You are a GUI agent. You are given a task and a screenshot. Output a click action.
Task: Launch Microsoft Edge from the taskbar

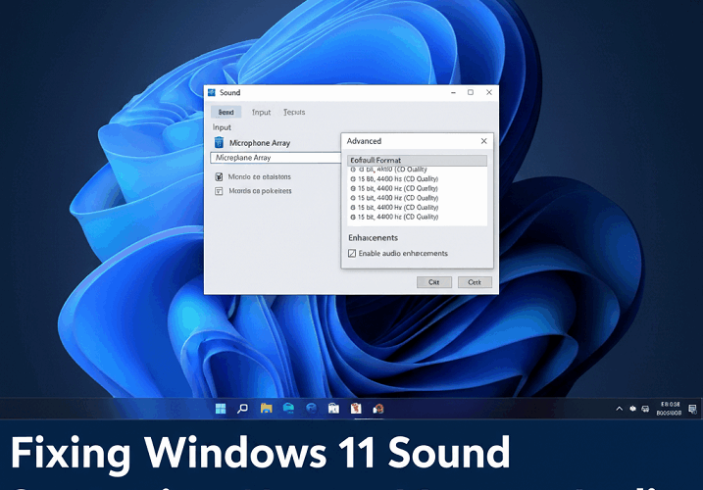311,409
